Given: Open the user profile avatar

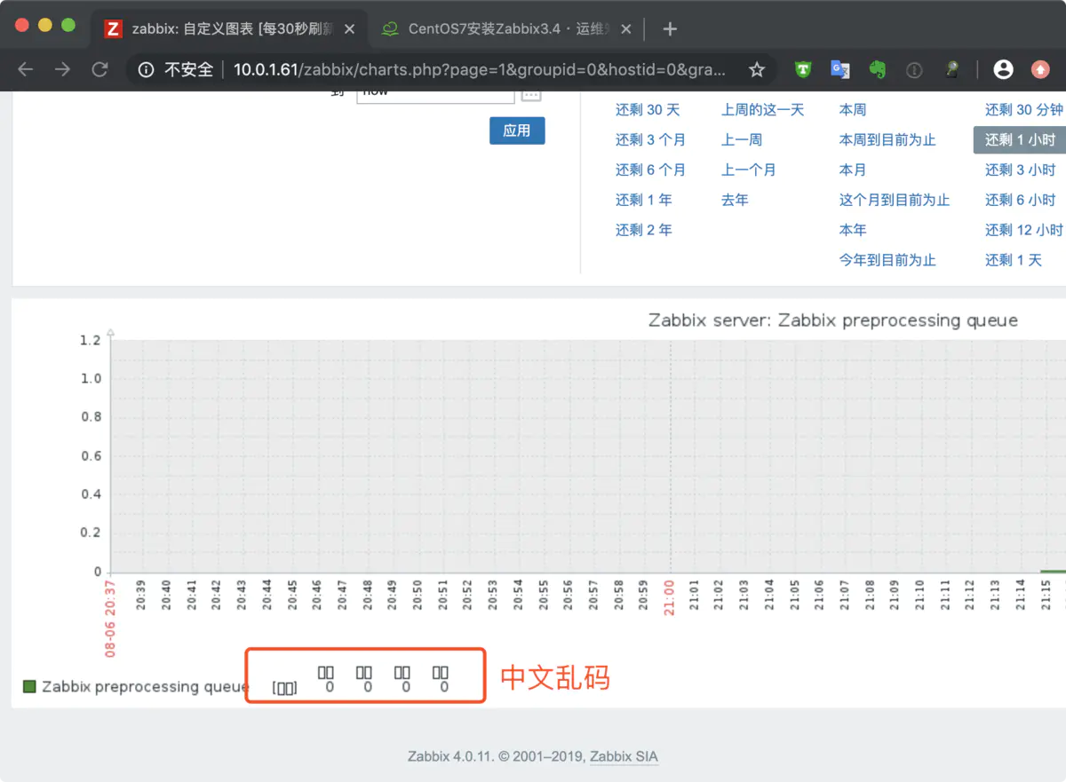Looking at the screenshot, I should [x=1003, y=69].
